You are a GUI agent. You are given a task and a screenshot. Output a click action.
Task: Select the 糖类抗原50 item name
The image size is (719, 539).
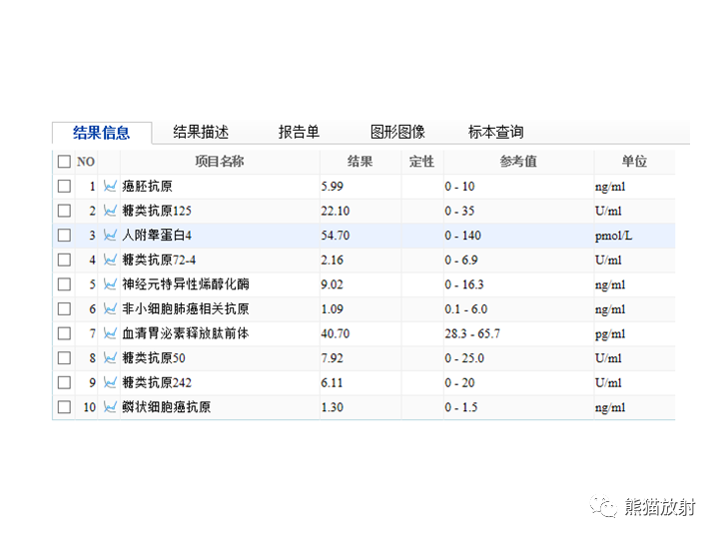(x=154, y=358)
